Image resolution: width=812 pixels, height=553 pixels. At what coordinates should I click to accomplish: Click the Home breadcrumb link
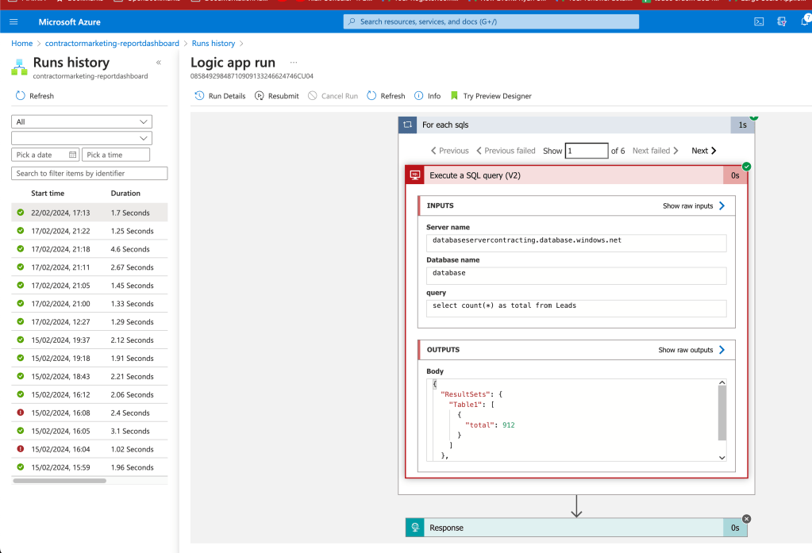[21, 44]
